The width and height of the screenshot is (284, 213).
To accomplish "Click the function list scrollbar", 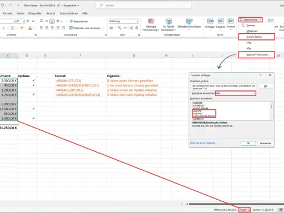I will (271, 111).
